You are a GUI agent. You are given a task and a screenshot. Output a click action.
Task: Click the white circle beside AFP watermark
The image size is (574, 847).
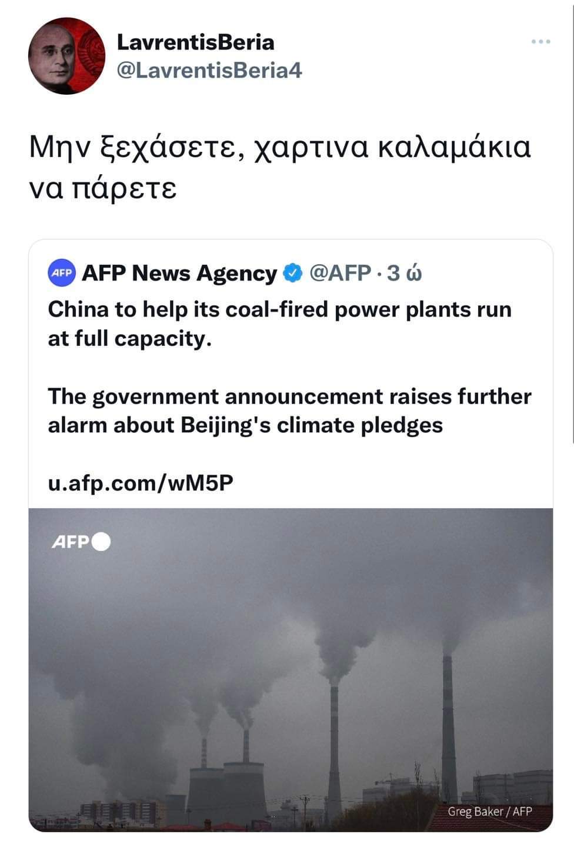click(x=101, y=542)
